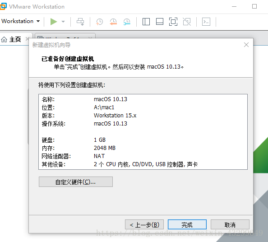Click the memory 2048 MB value
268x242 pixels.
point(105,148)
